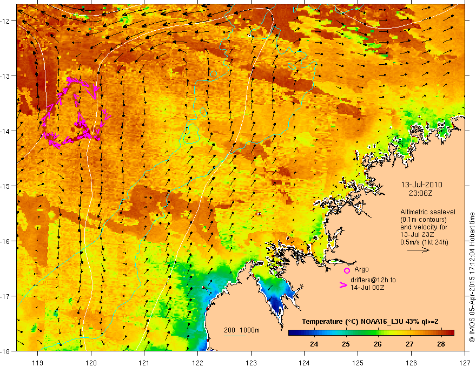
Task: Click the IMOS copyright timestamp text
Action: pyautogui.click(x=472, y=277)
